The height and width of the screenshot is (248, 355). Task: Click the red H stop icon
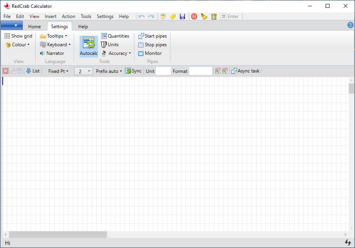click(194, 16)
